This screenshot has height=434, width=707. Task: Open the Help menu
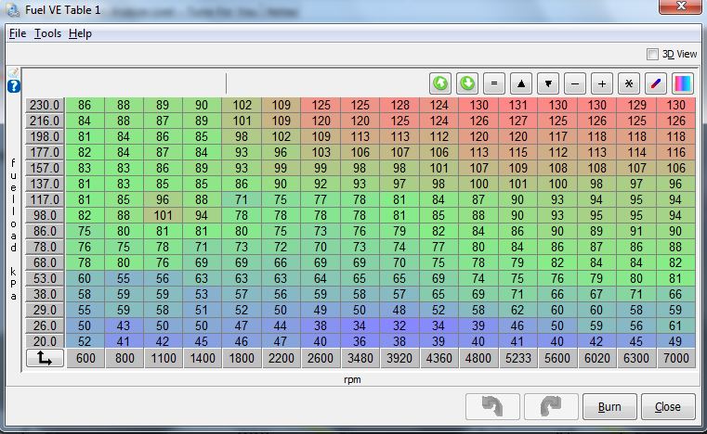80,33
